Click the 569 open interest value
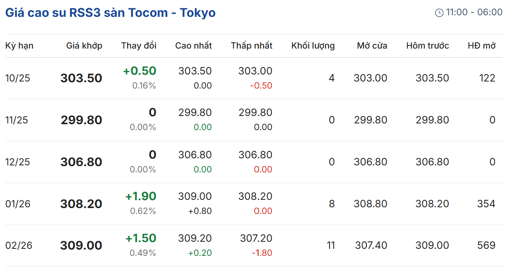Viewport: 514px width, 268px height. [x=486, y=246]
